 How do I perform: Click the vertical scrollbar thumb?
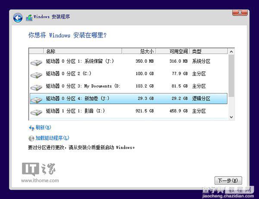(231, 76)
